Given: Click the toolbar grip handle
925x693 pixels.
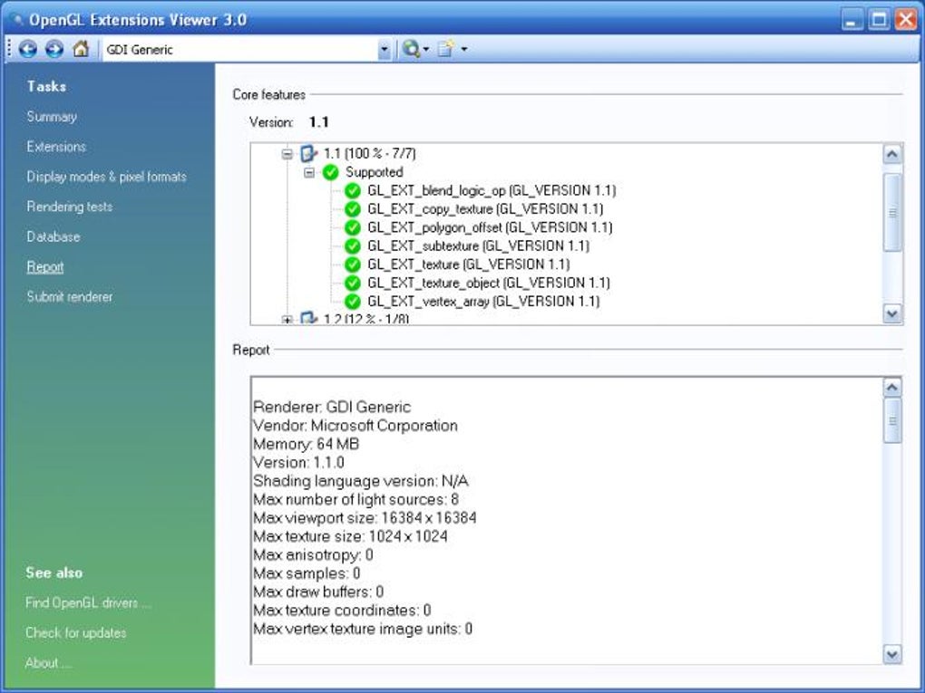Looking at the screenshot, I should [9, 49].
